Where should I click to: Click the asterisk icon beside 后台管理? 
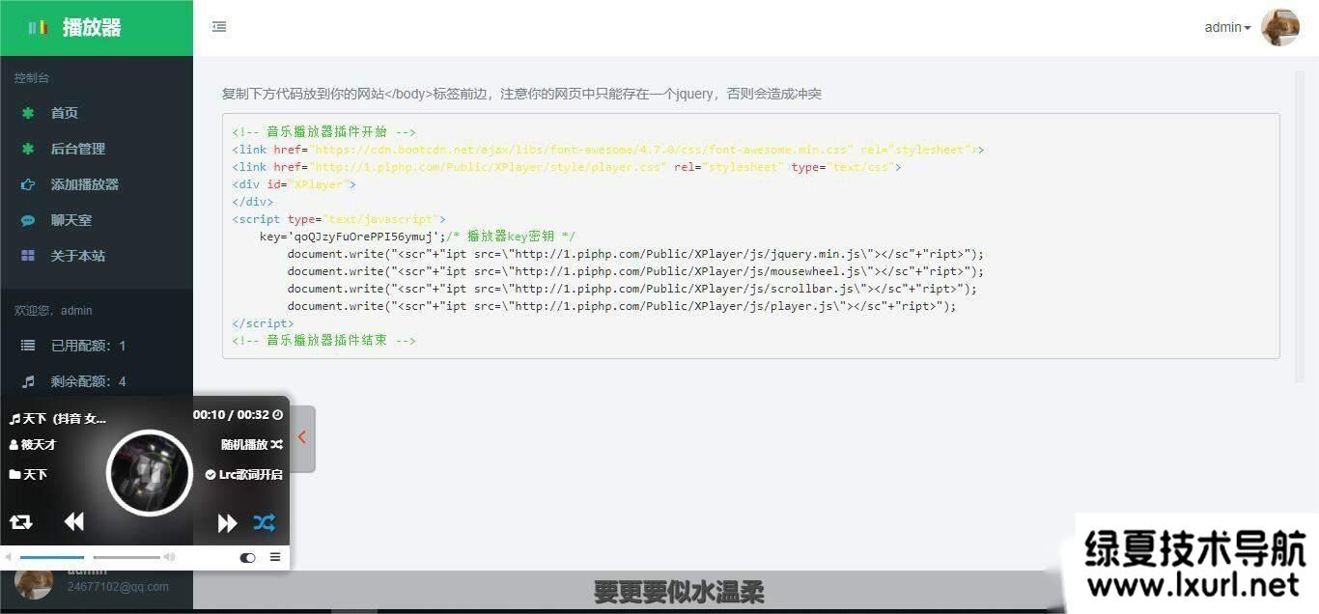[28, 149]
